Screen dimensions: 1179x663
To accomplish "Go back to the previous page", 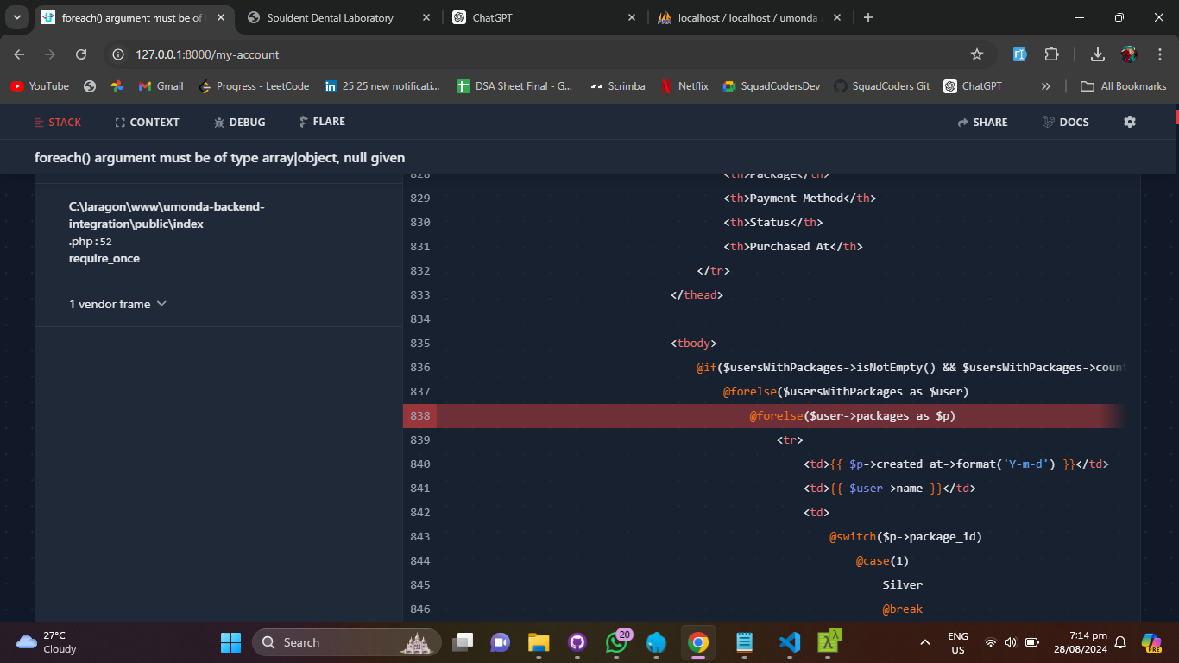I will click(19, 54).
